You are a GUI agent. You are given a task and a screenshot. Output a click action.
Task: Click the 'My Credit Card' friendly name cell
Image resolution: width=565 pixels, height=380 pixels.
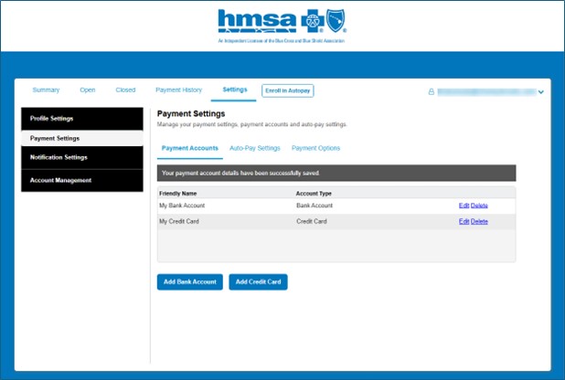(179, 222)
